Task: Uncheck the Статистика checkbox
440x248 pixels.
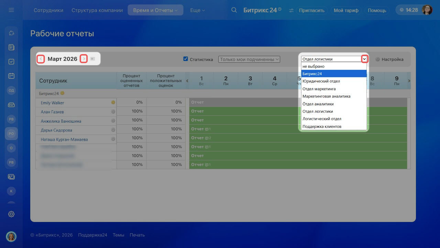Action: [x=186, y=59]
